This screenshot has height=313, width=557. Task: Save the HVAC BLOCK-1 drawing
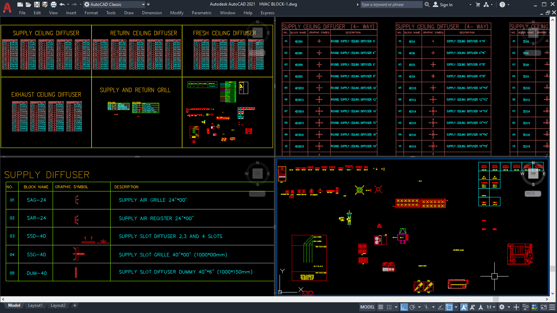click(x=37, y=4)
